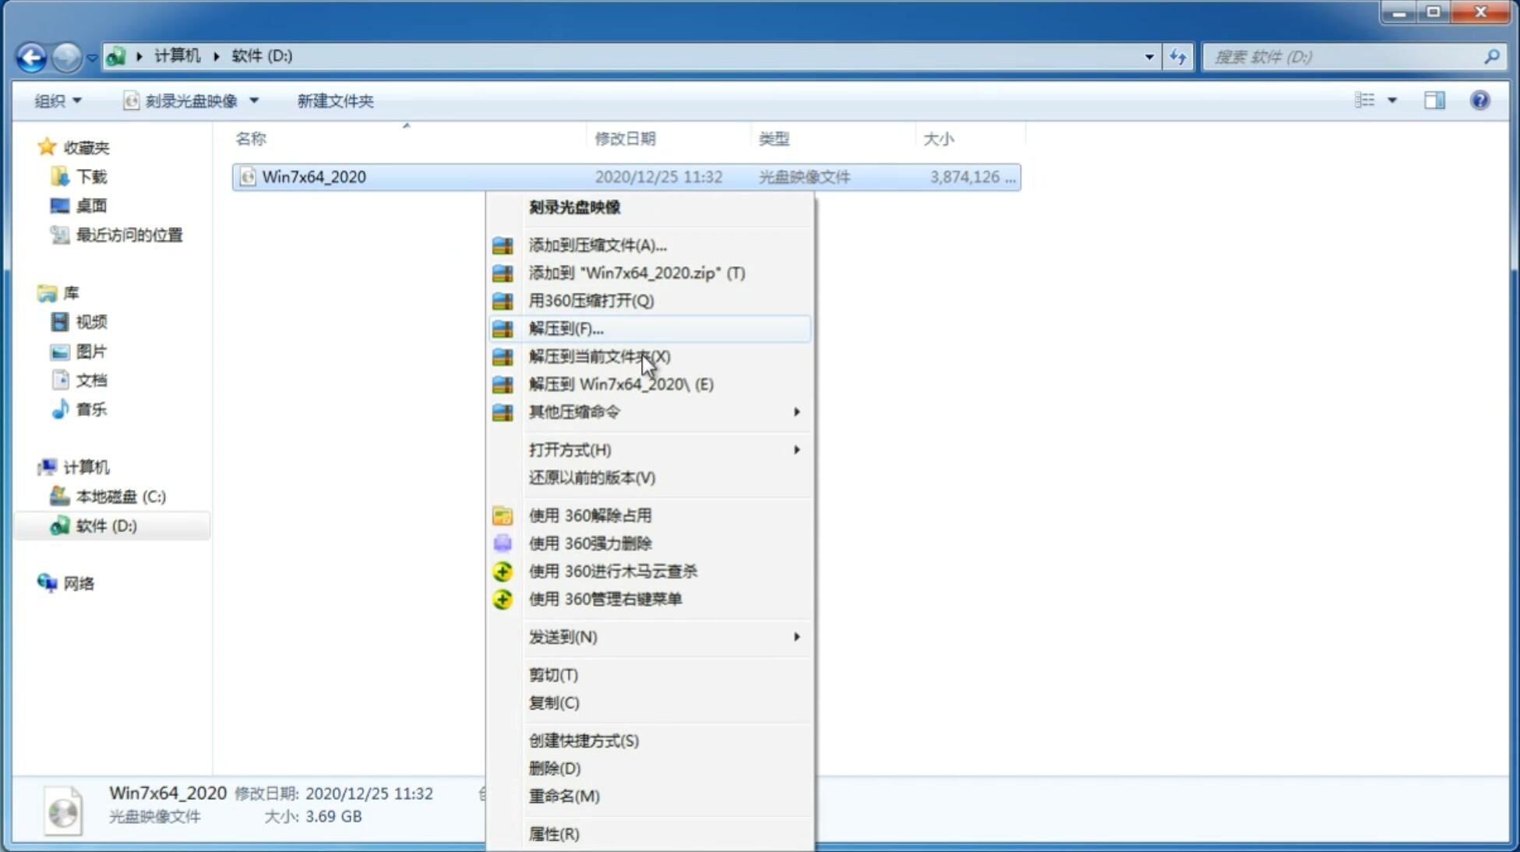Click 属性 context menu option
This screenshot has height=852, width=1520.
[x=552, y=833]
